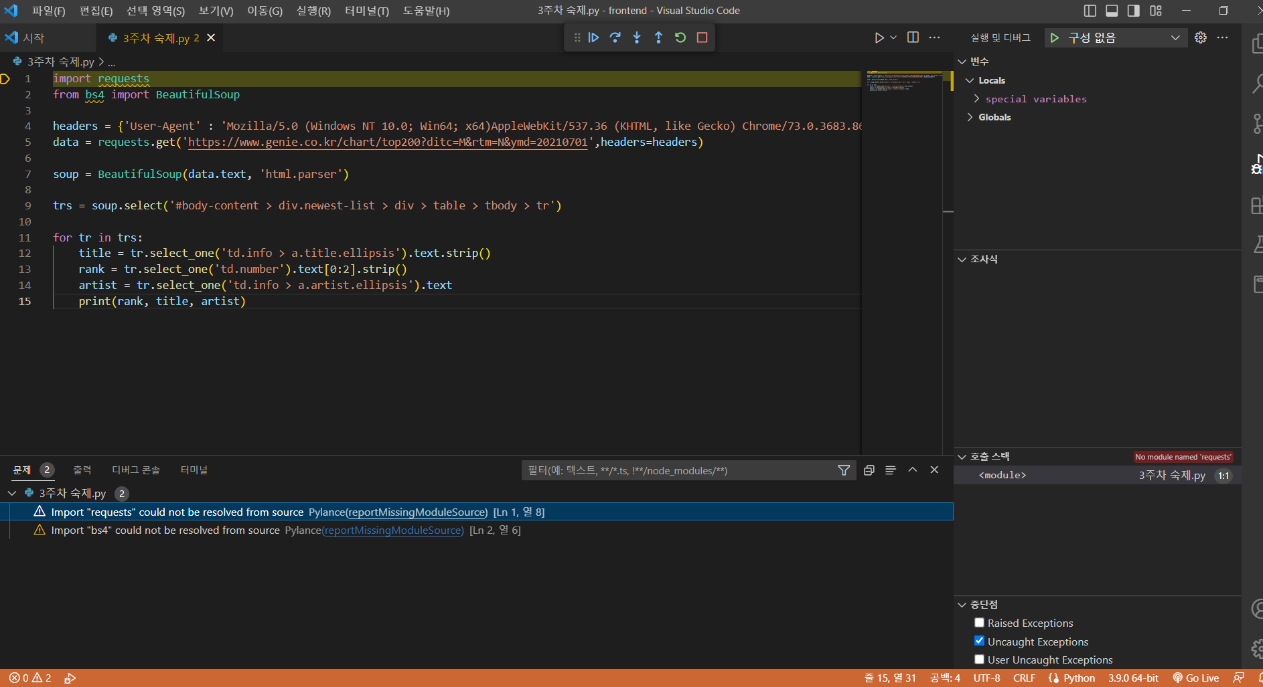The width and height of the screenshot is (1263, 687).
Task: Open the 구성 없음 debug configuration dropdown
Action: pos(1124,38)
